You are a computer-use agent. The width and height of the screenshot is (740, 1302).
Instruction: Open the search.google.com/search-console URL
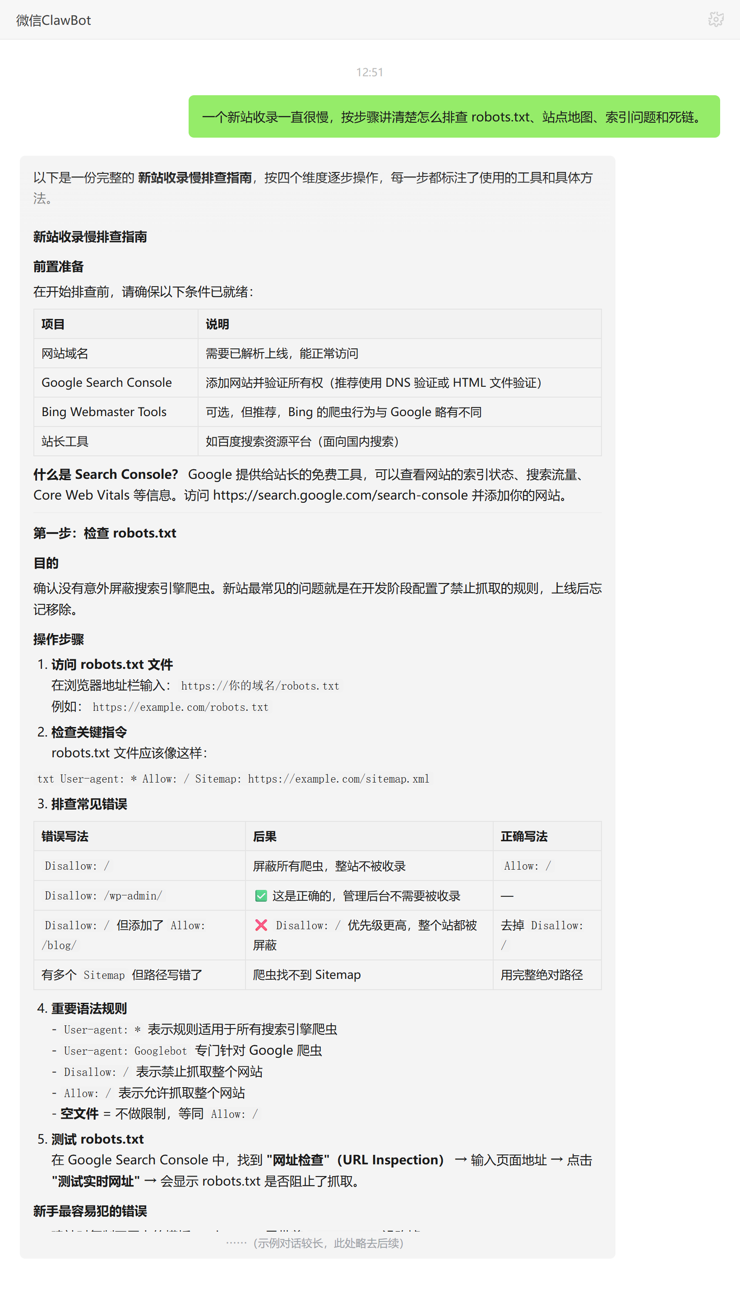pos(340,495)
